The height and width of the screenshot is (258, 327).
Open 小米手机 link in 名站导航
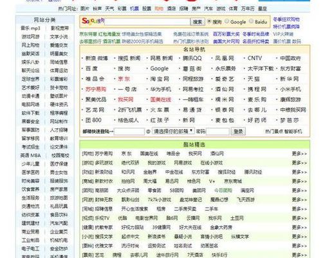coord(290,89)
